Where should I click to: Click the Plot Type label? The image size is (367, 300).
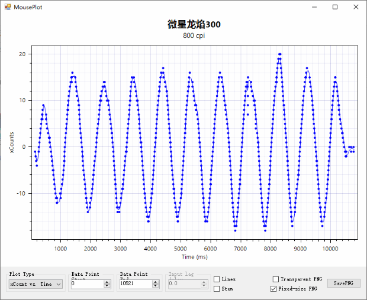pyautogui.click(x=21, y=274)
